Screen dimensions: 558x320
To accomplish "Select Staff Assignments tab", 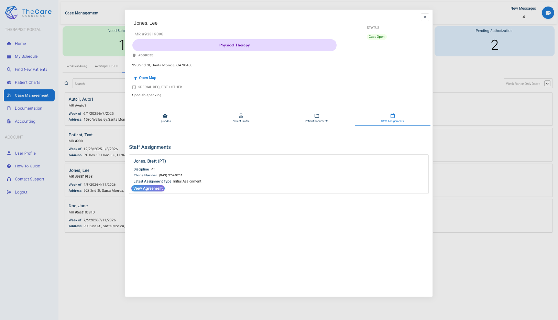I will coord(392,118).
